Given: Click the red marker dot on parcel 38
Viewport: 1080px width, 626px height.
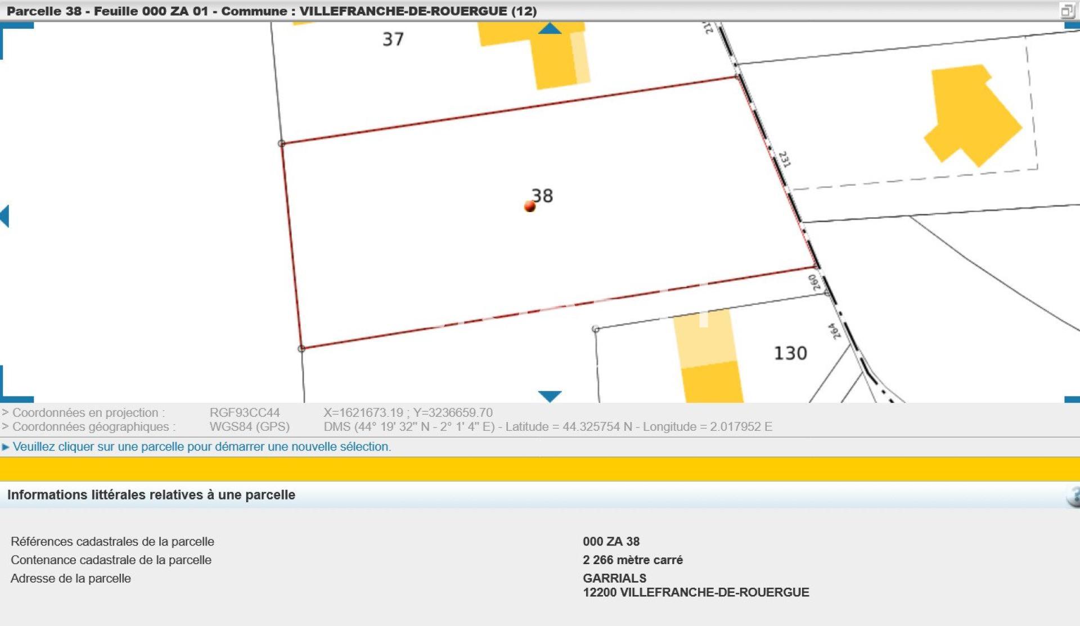Looking at the screenshot, I should 529,206.
